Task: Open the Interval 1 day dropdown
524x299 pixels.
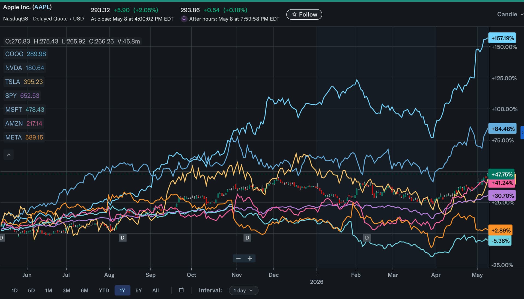Action: point(243,290)
